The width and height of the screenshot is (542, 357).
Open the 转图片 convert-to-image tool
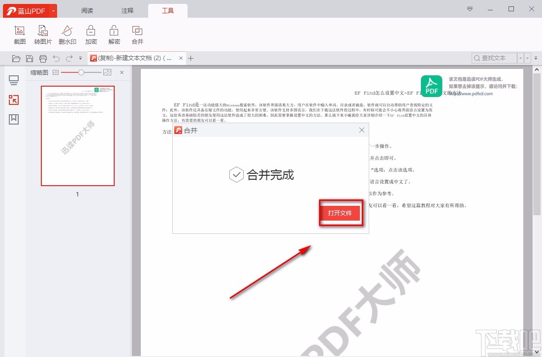pos(43,35)
